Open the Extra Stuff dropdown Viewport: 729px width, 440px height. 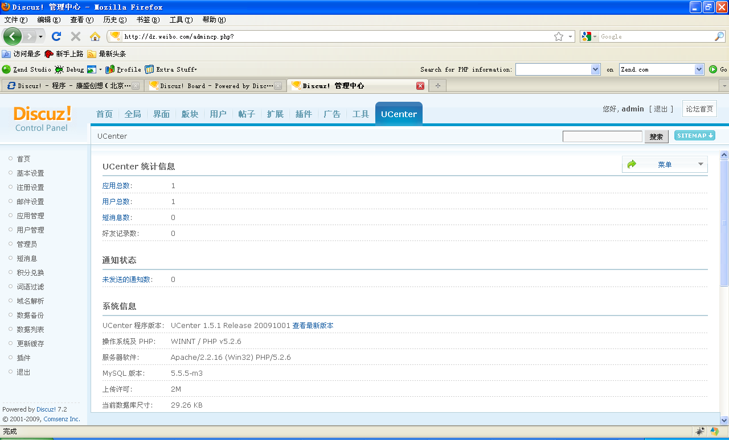[171, 69]
